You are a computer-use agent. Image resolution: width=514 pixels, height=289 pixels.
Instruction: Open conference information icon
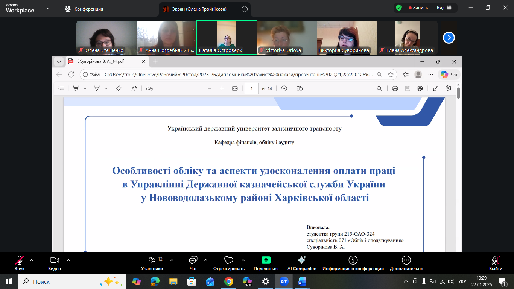pos(353,260)
